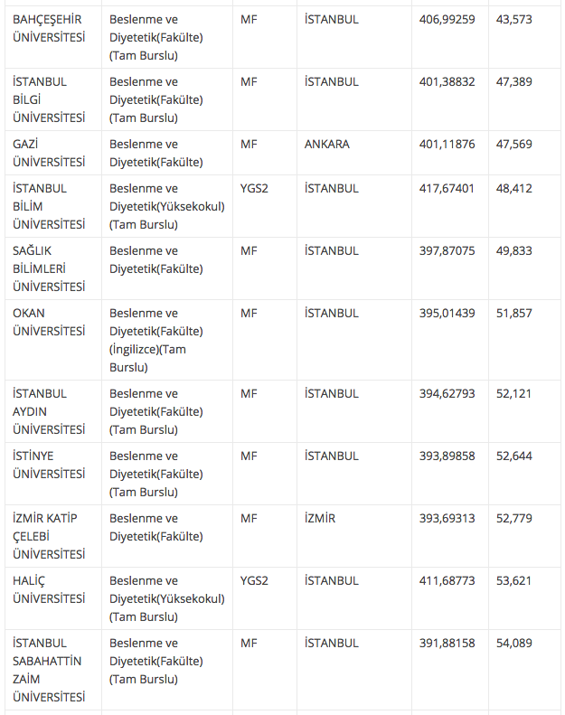This screenshot has width=565, height=715.
Task: Select the score 406,99259
Action: point(447,19)
